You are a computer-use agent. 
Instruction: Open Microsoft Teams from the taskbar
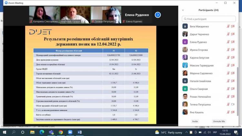pos(51,132)
